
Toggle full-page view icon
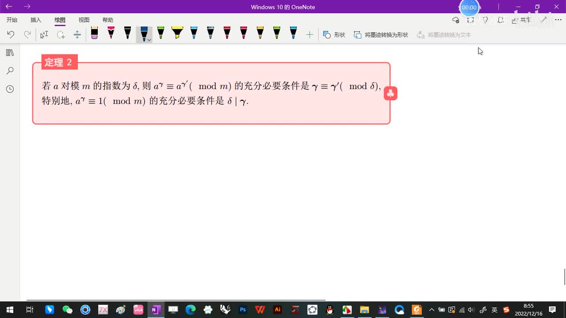coord(470,20)
